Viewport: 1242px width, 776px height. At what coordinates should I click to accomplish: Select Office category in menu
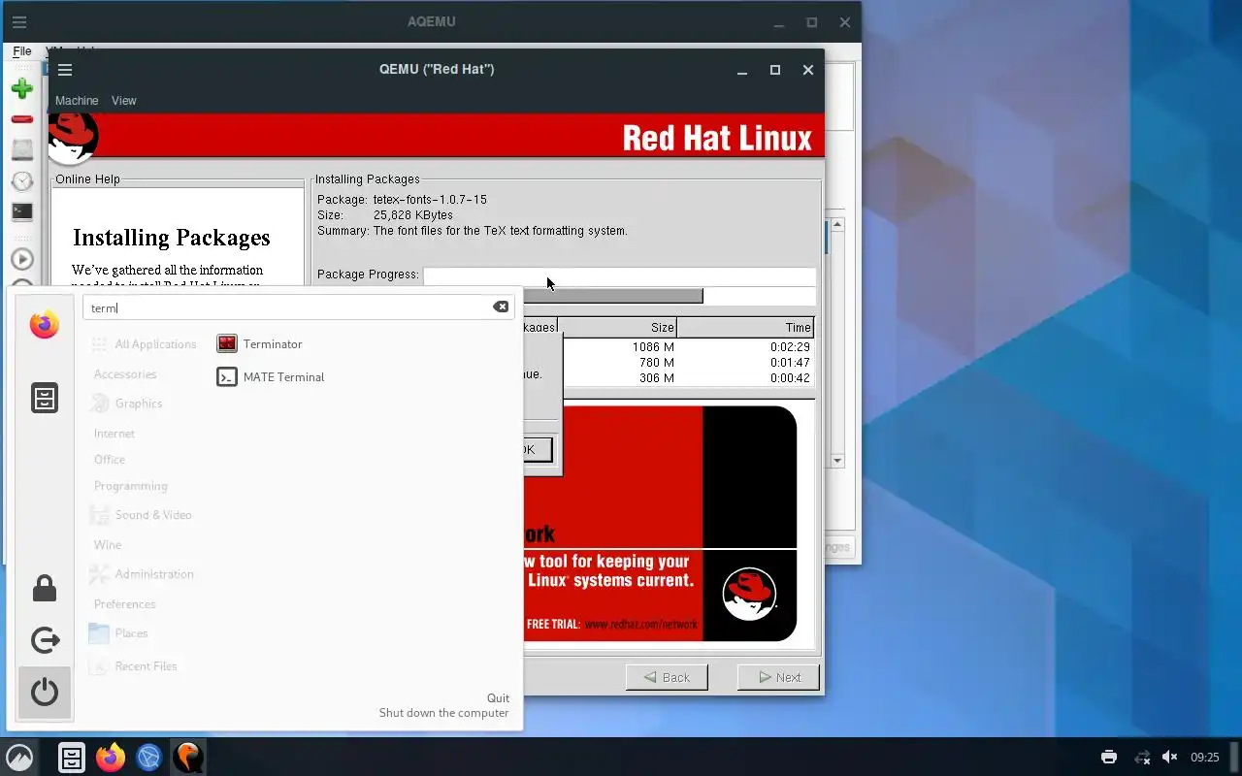[110, 460]
